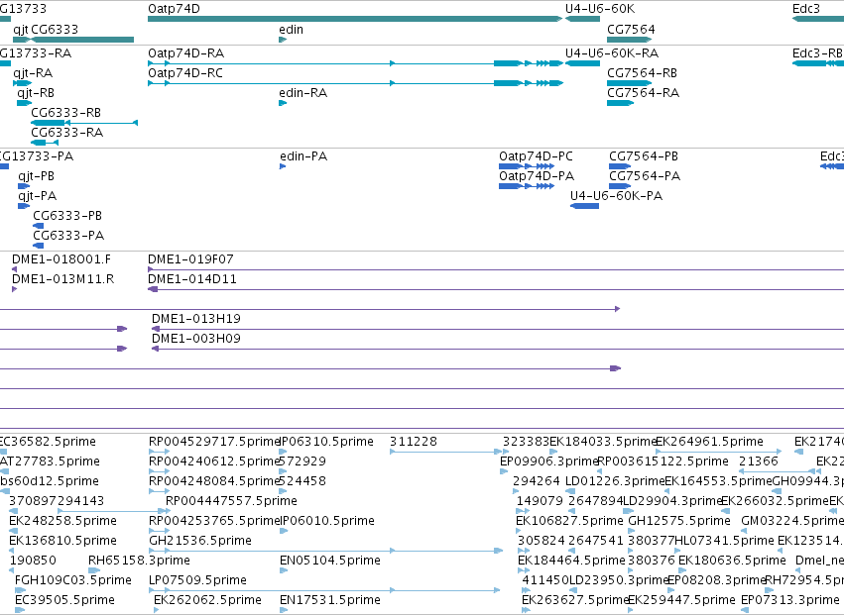Screen dimensions: 844x615
Task: Select the Oatp74D-PA protein feature
Action: click(527, 186)
